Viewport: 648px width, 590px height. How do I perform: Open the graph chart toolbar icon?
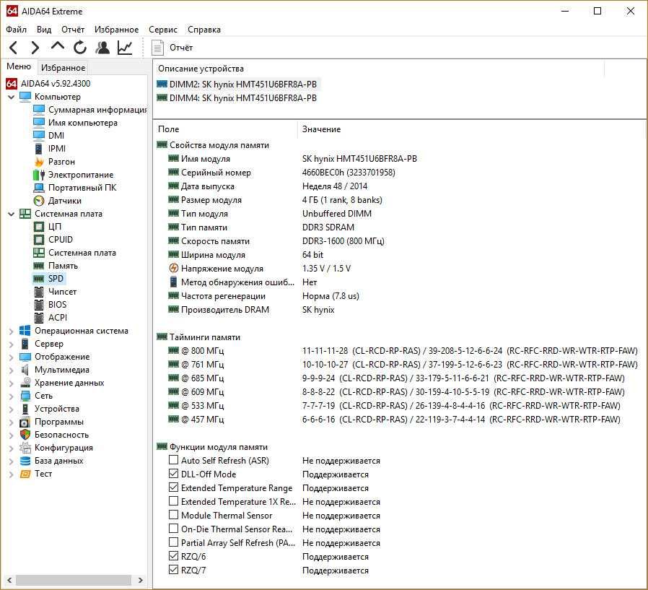tap(125, 48)
